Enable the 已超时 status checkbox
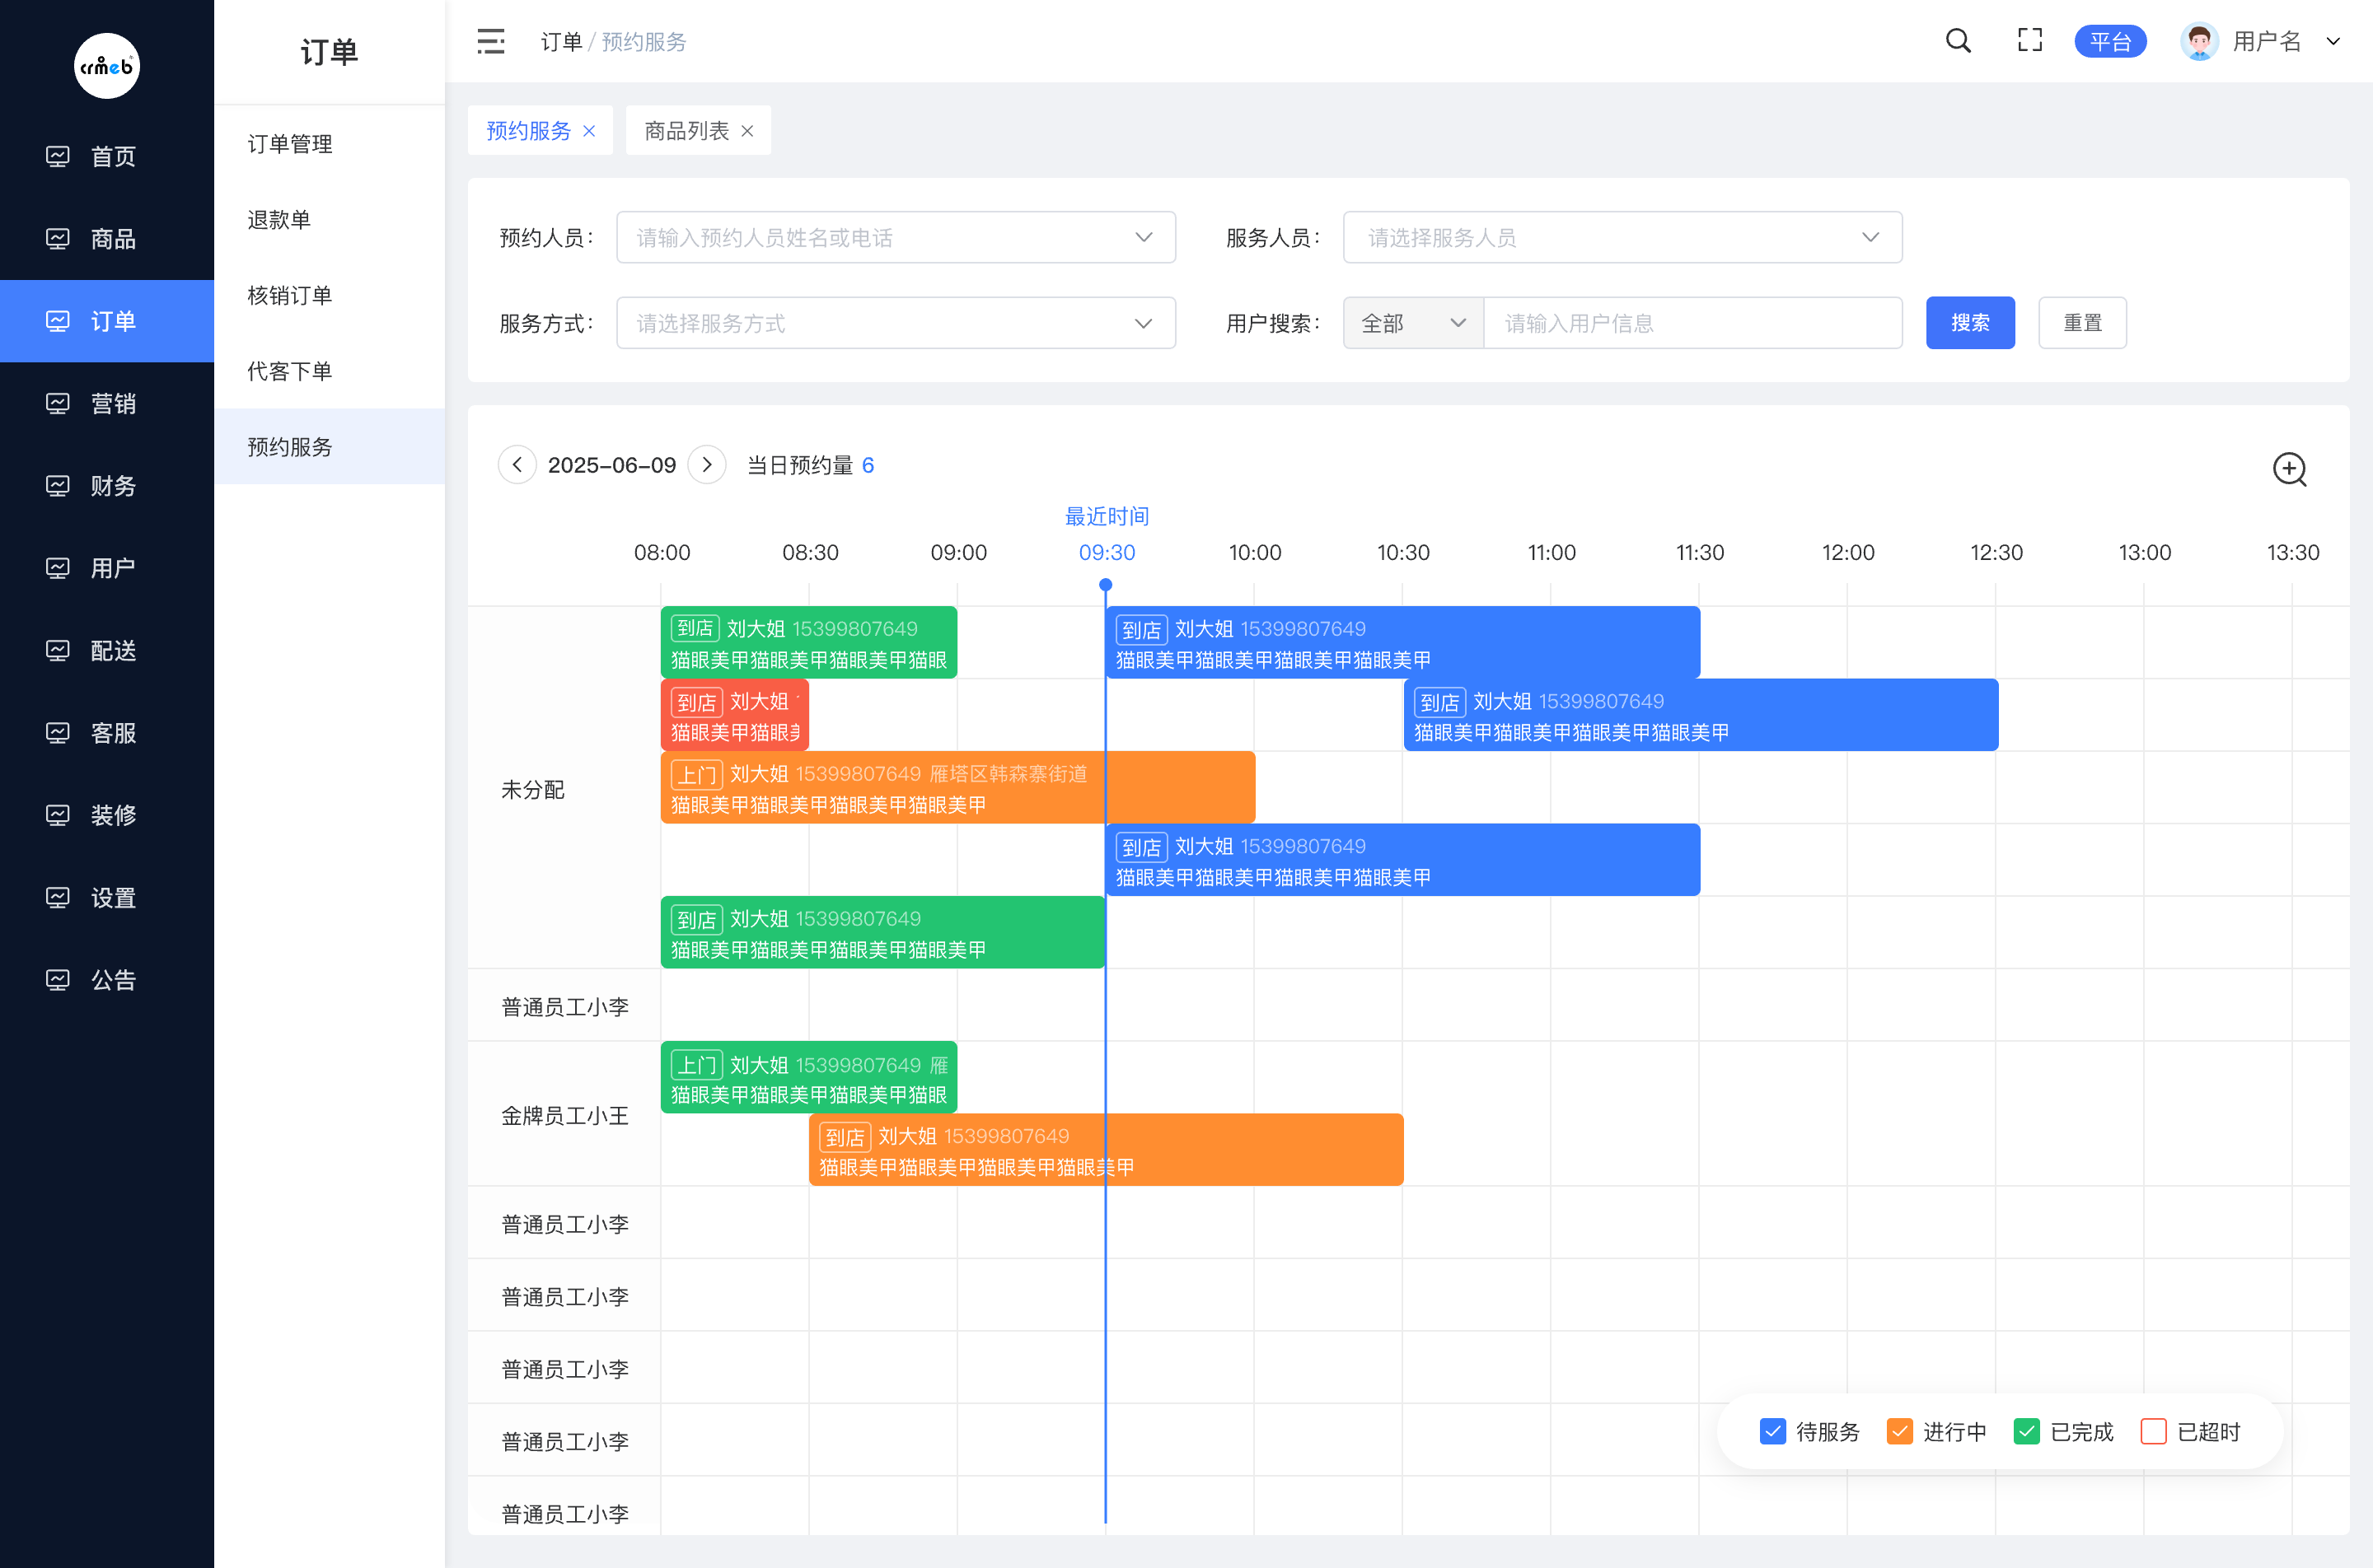This screenshot has height=1568, width=2373. coord(2153,1432)
